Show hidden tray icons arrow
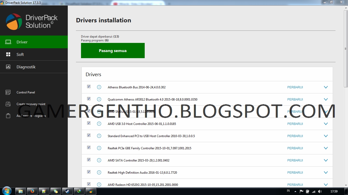Screen dimensions: 348x195 (295, 191)
